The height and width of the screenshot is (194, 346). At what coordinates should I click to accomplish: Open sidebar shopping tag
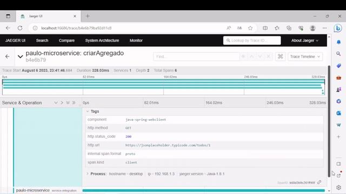[339, 66]
